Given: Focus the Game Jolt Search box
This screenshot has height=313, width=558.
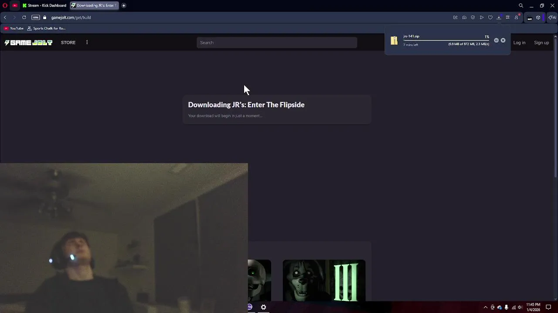Looking at the screenshot, I should click(277, 43).
